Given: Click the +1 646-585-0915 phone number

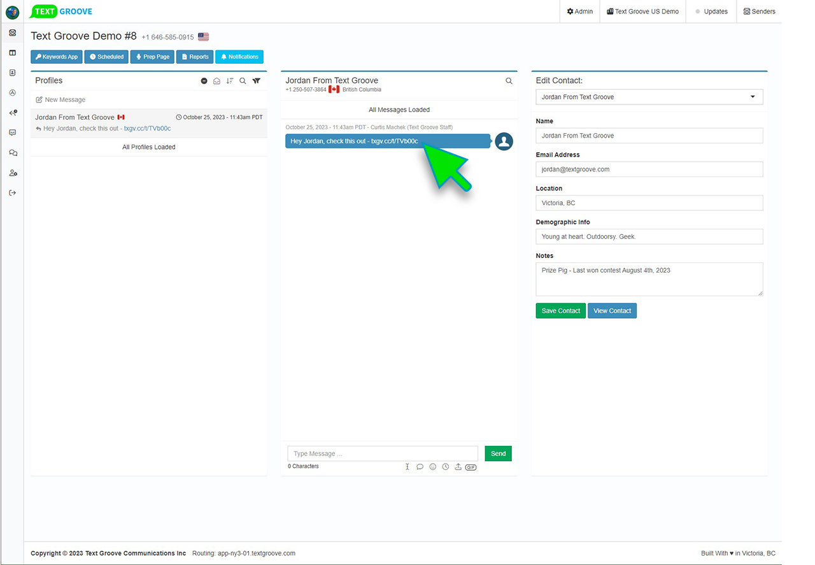Looking at the screenshot, I should pyautogui.click(x=168, y=38).
